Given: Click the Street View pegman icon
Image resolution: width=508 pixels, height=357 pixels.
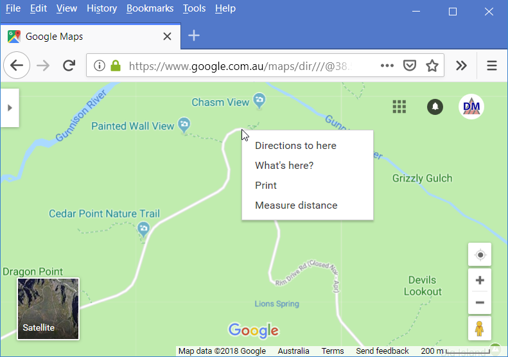Looking at the screenshot, I should (x=480, y=328).
